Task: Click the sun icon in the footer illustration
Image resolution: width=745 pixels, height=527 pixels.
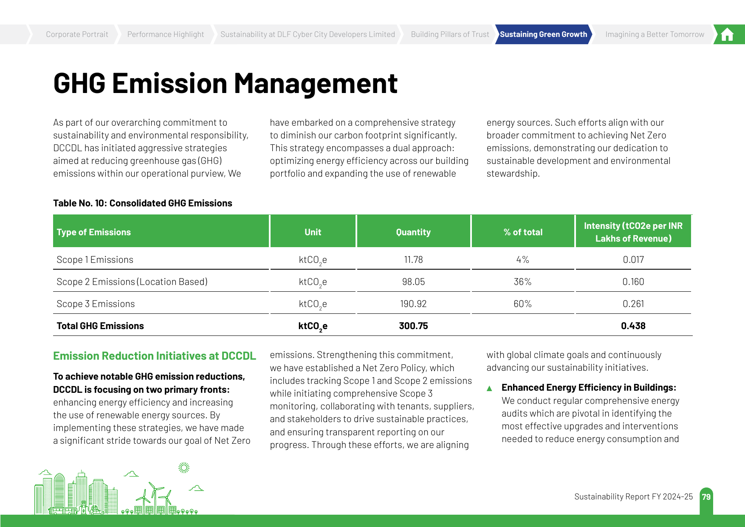Action: tap(184, 468)
